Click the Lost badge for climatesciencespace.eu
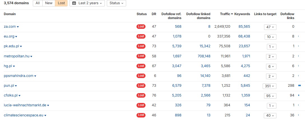The image size is (305, 120). click(141, 115)
